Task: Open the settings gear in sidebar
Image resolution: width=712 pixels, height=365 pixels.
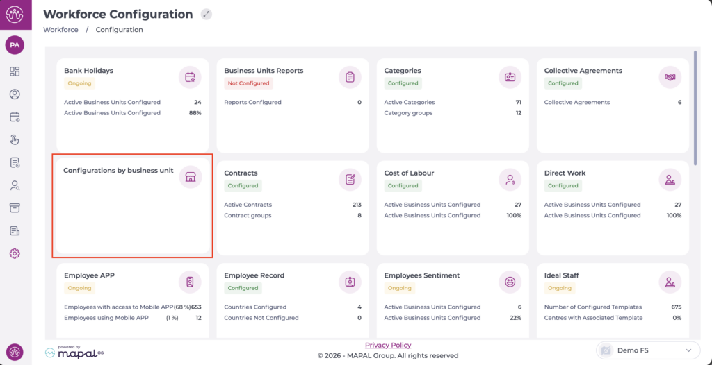Action: pos(15,253)
